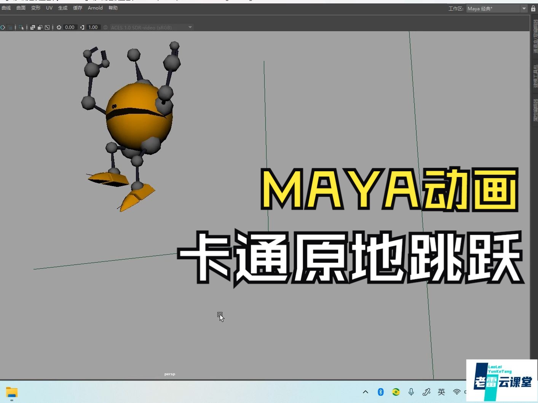This screenshot has height=403, width=538.
Task: Toggle the workspace lock icon
Action: (x=533, y=8)
